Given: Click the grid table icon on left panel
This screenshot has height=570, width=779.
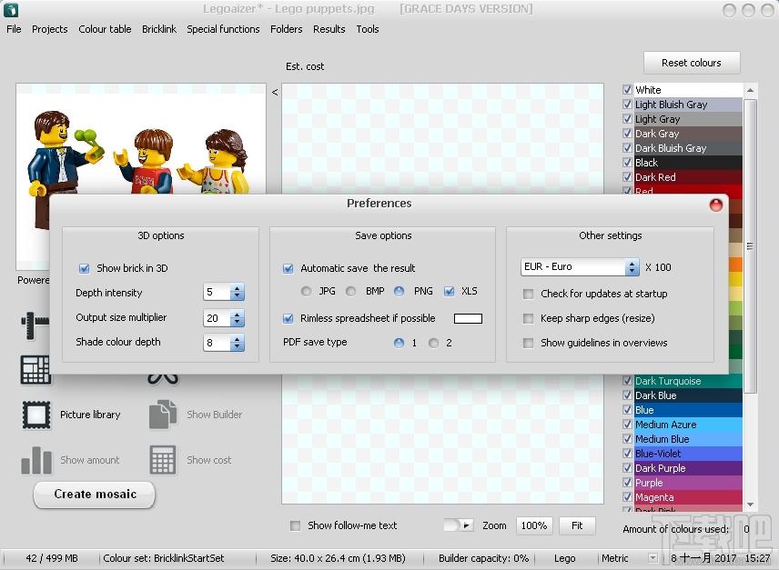Looking at the screenshot, I should (x=35, y=370).
